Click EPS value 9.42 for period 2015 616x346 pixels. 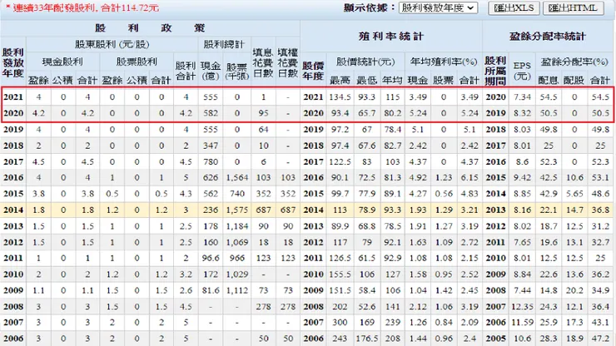522,177
